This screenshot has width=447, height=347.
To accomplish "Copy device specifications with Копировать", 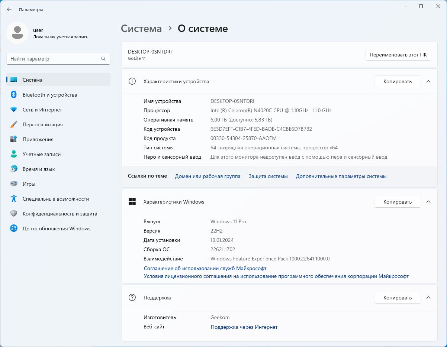I will (397, 81).
